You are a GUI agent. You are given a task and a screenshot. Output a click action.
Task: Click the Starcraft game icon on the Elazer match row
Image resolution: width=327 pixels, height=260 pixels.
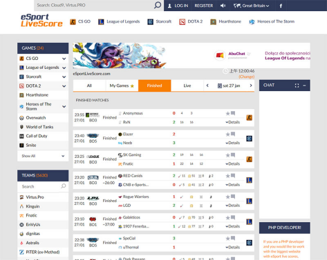[249, 139]
